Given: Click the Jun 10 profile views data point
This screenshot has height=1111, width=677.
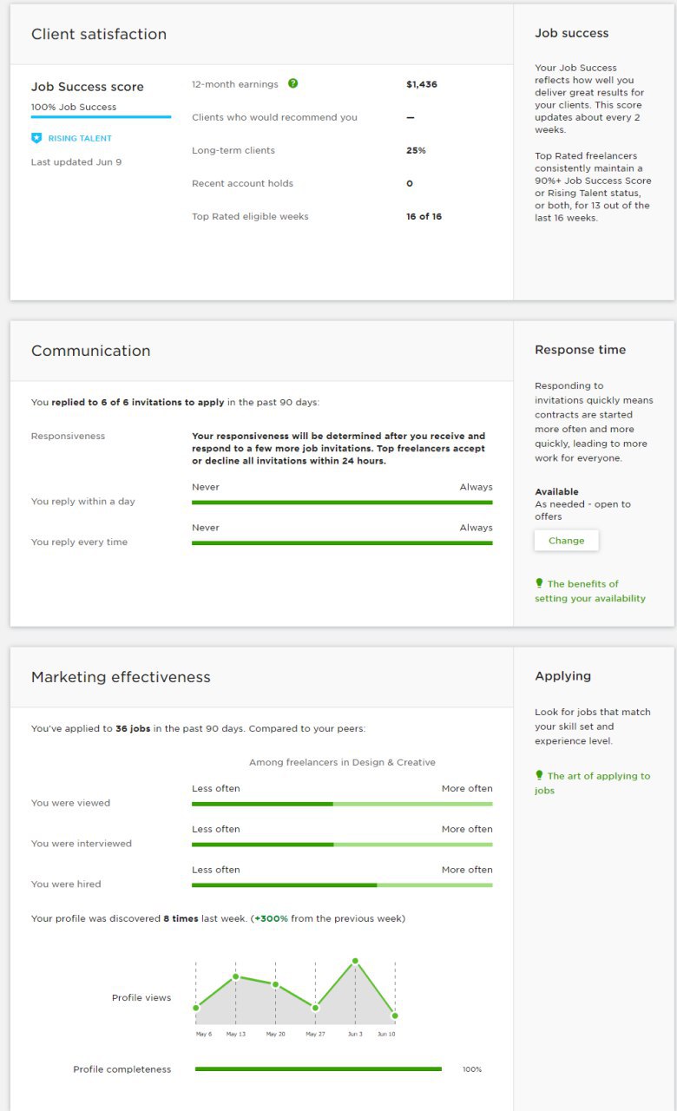Looking at the screenshot, I should click(395, 1016).
